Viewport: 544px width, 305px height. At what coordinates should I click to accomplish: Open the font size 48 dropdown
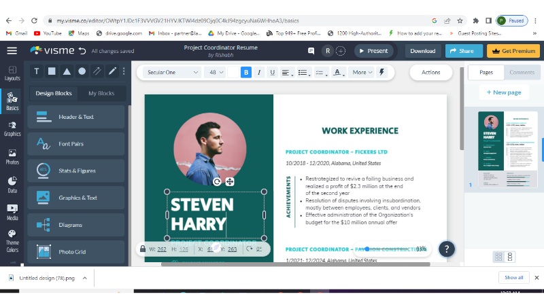[216, 72]
